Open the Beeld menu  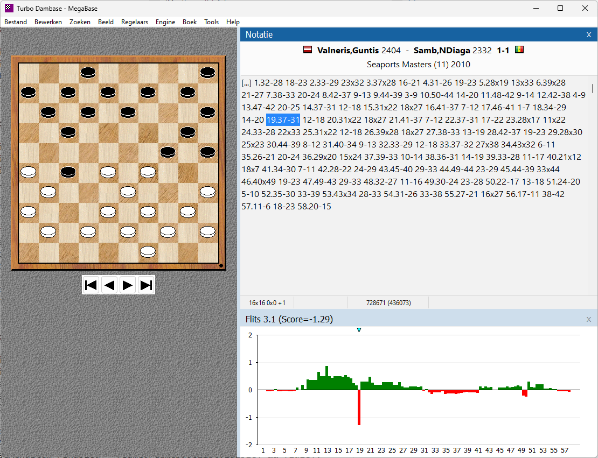[106, 22]
